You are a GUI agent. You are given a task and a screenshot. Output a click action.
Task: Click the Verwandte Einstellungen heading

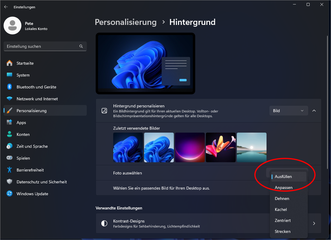click(x=119, y=208)
